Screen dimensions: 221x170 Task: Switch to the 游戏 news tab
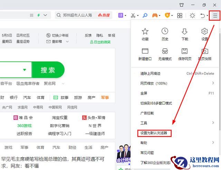pos(8,147)
